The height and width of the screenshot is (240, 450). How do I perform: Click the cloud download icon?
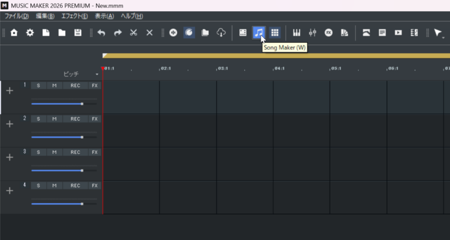pos(221,33)
